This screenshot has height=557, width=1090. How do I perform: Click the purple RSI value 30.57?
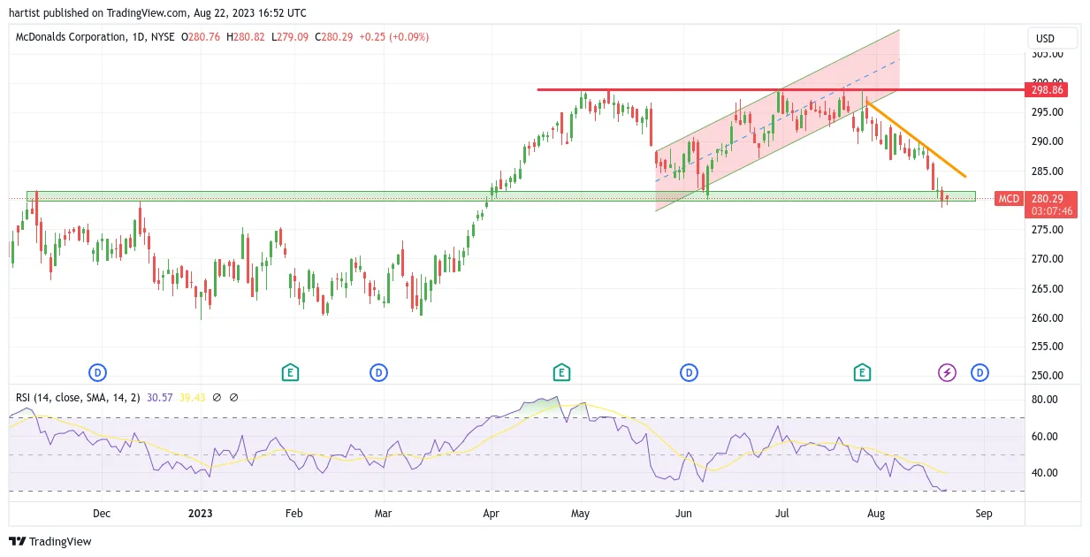click(160, 398)
